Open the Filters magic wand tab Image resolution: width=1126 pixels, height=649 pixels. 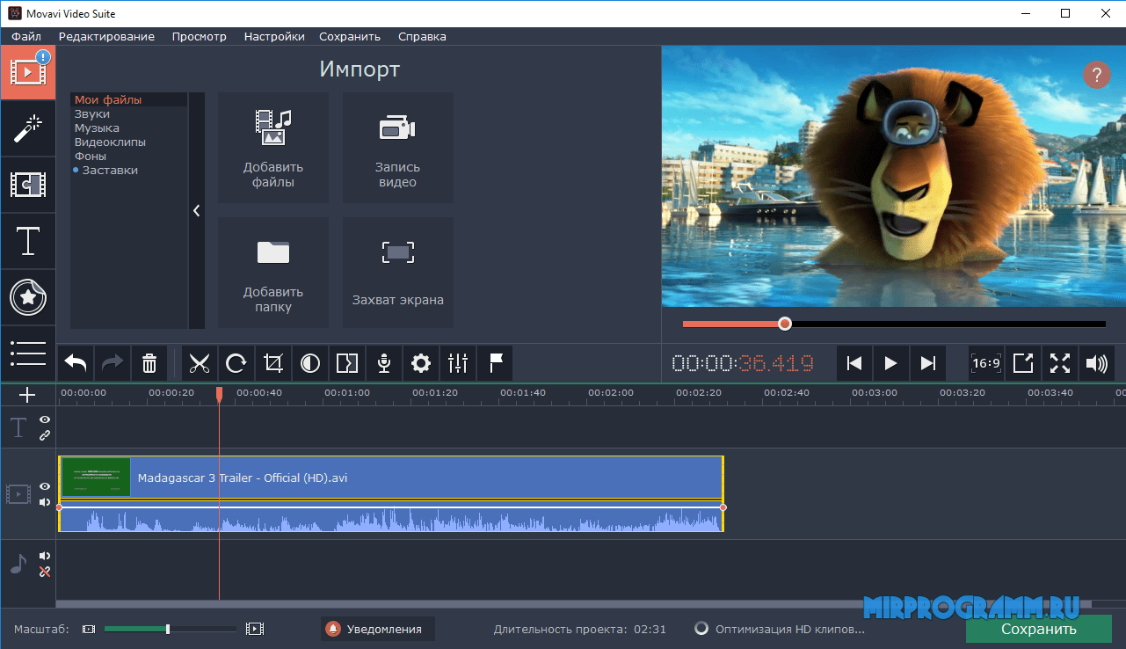[28, 129]
